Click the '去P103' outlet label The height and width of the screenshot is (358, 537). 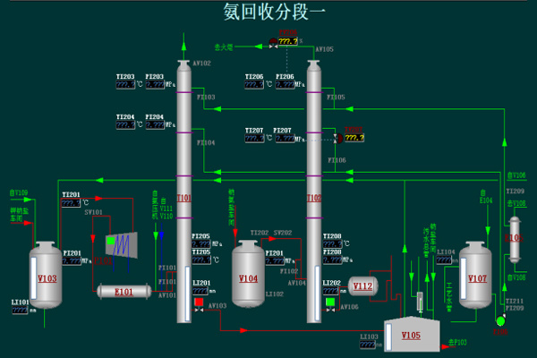point(457,342)
